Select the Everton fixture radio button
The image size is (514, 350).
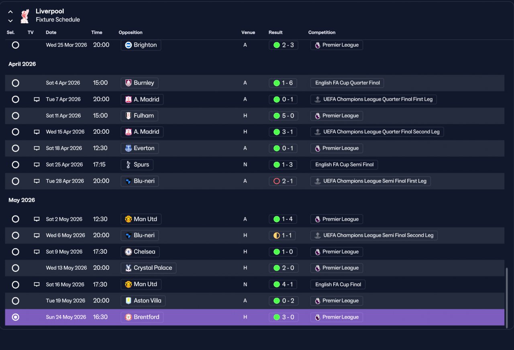tap(15, 148)
